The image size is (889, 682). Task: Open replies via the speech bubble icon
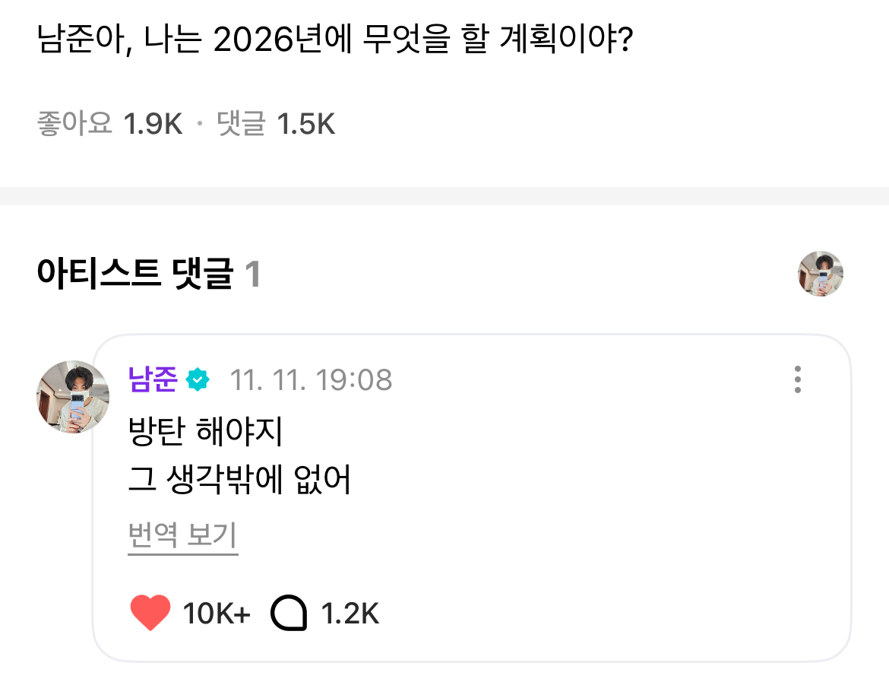[289, 613]
